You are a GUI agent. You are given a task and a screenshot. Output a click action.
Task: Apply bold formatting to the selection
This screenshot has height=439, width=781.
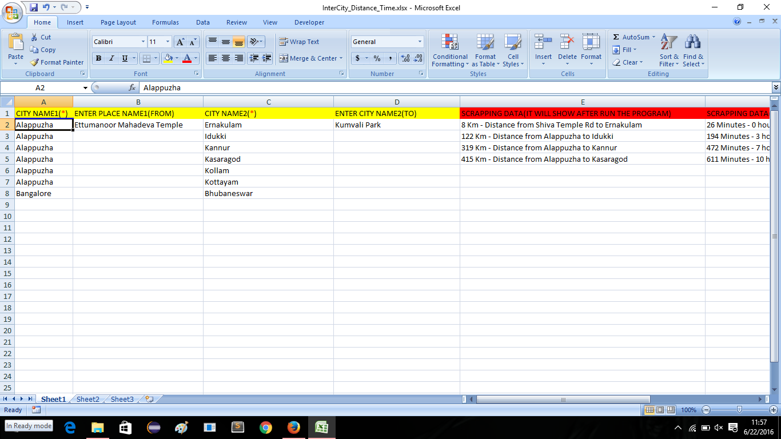(x=98, y=58)
